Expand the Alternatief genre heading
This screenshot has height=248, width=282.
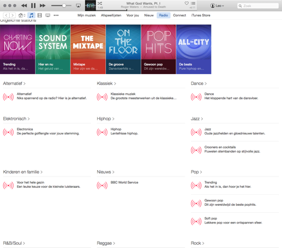pos(14,83)
